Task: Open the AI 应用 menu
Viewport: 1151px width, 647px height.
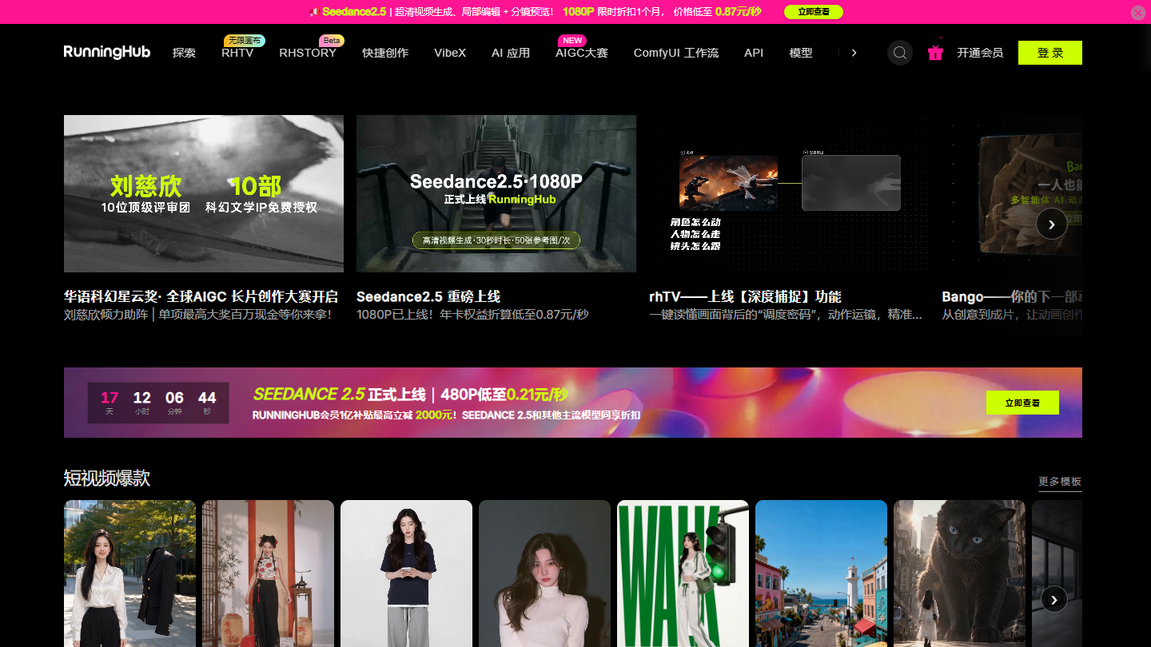Action: 511,53
